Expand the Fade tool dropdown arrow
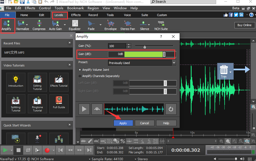 point(100,25)
